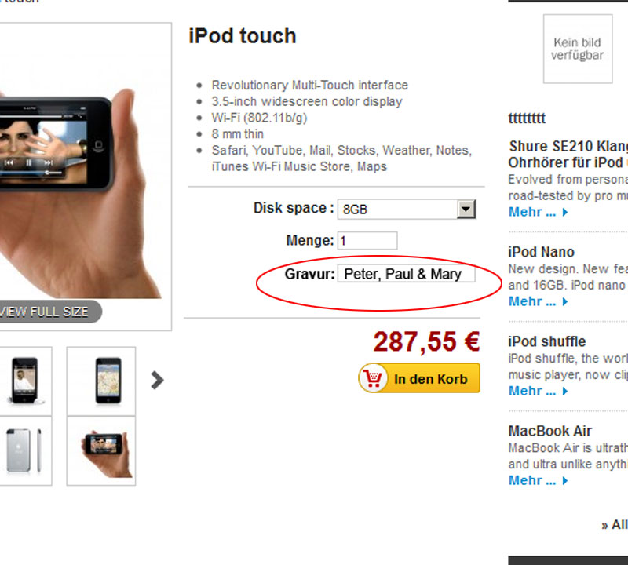Open Mehr link under MacBook Air
The height and width of the screenshot is (565, 628).
tap(538, 480)
